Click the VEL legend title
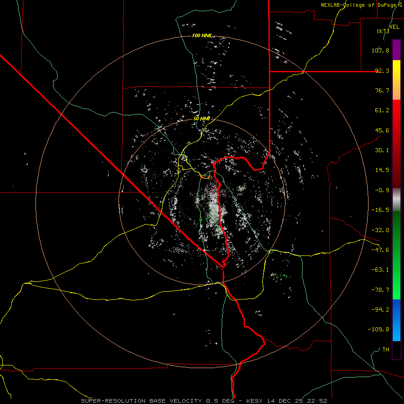Viewport: 404px width, 404px height. click(394, 27)
